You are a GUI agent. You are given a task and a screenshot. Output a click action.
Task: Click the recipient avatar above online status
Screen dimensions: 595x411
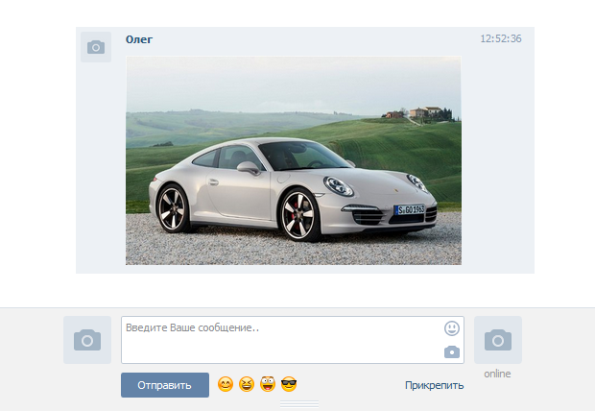pos(497,340)
